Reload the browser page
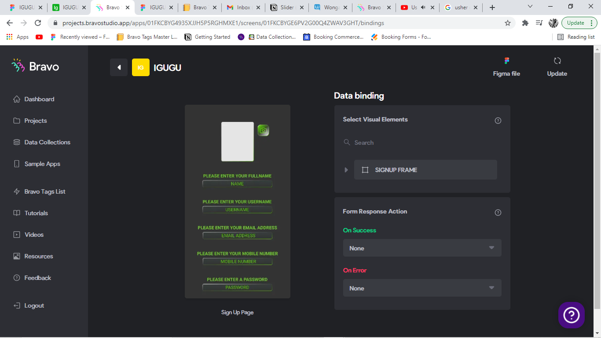The width and height of the screenshot is (601, 338). pos(38,23)
